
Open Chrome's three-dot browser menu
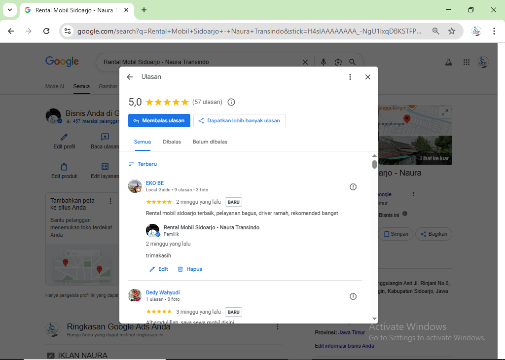click(494, 31)
